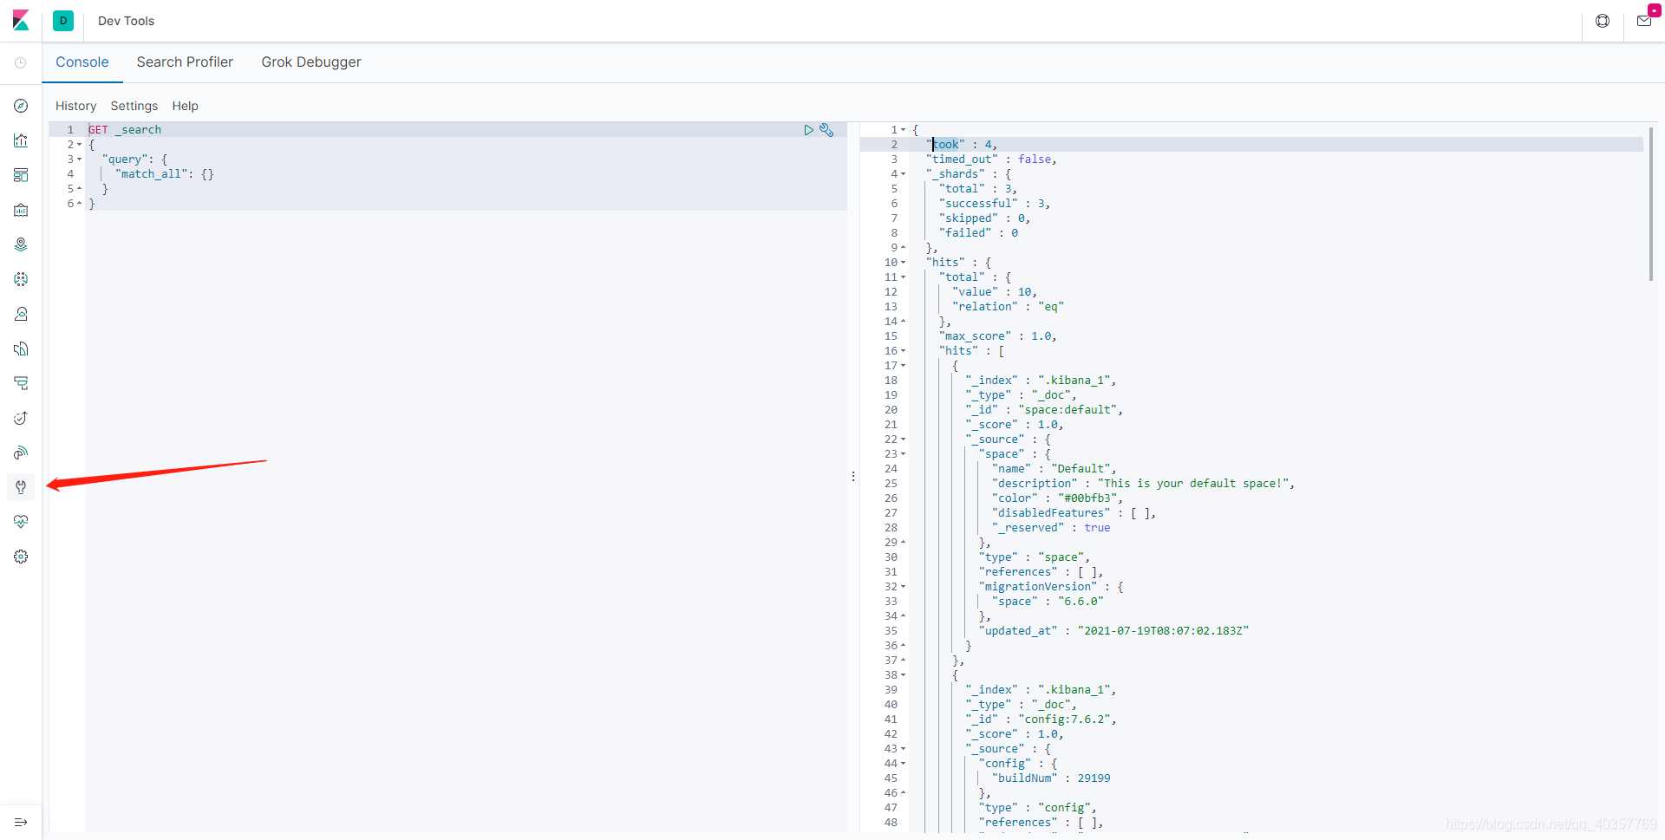Collapse "total" fold at response line 11

[x=903, y=277]
